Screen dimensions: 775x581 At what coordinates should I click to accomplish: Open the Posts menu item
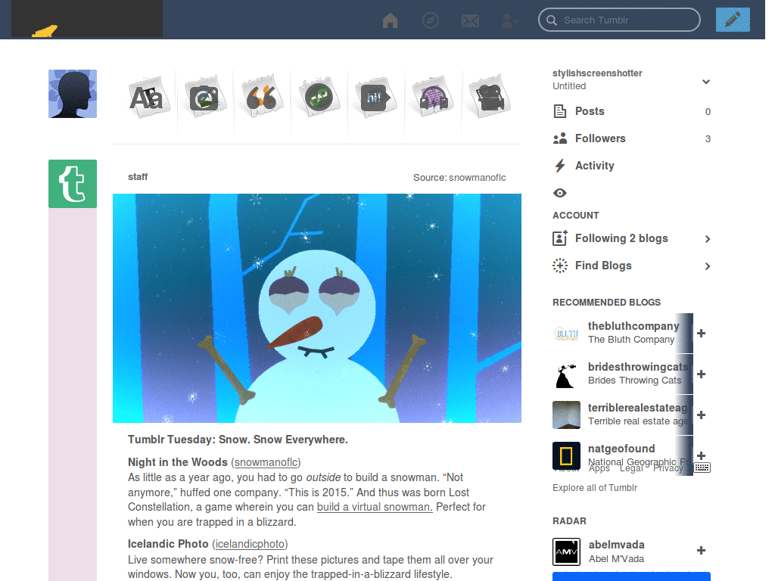point(632,111)
